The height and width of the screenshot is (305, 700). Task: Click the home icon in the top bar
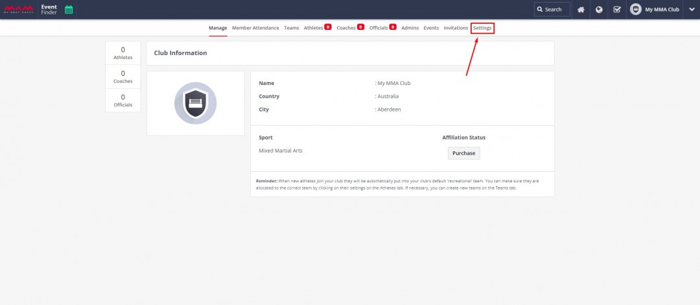point(581,9)
